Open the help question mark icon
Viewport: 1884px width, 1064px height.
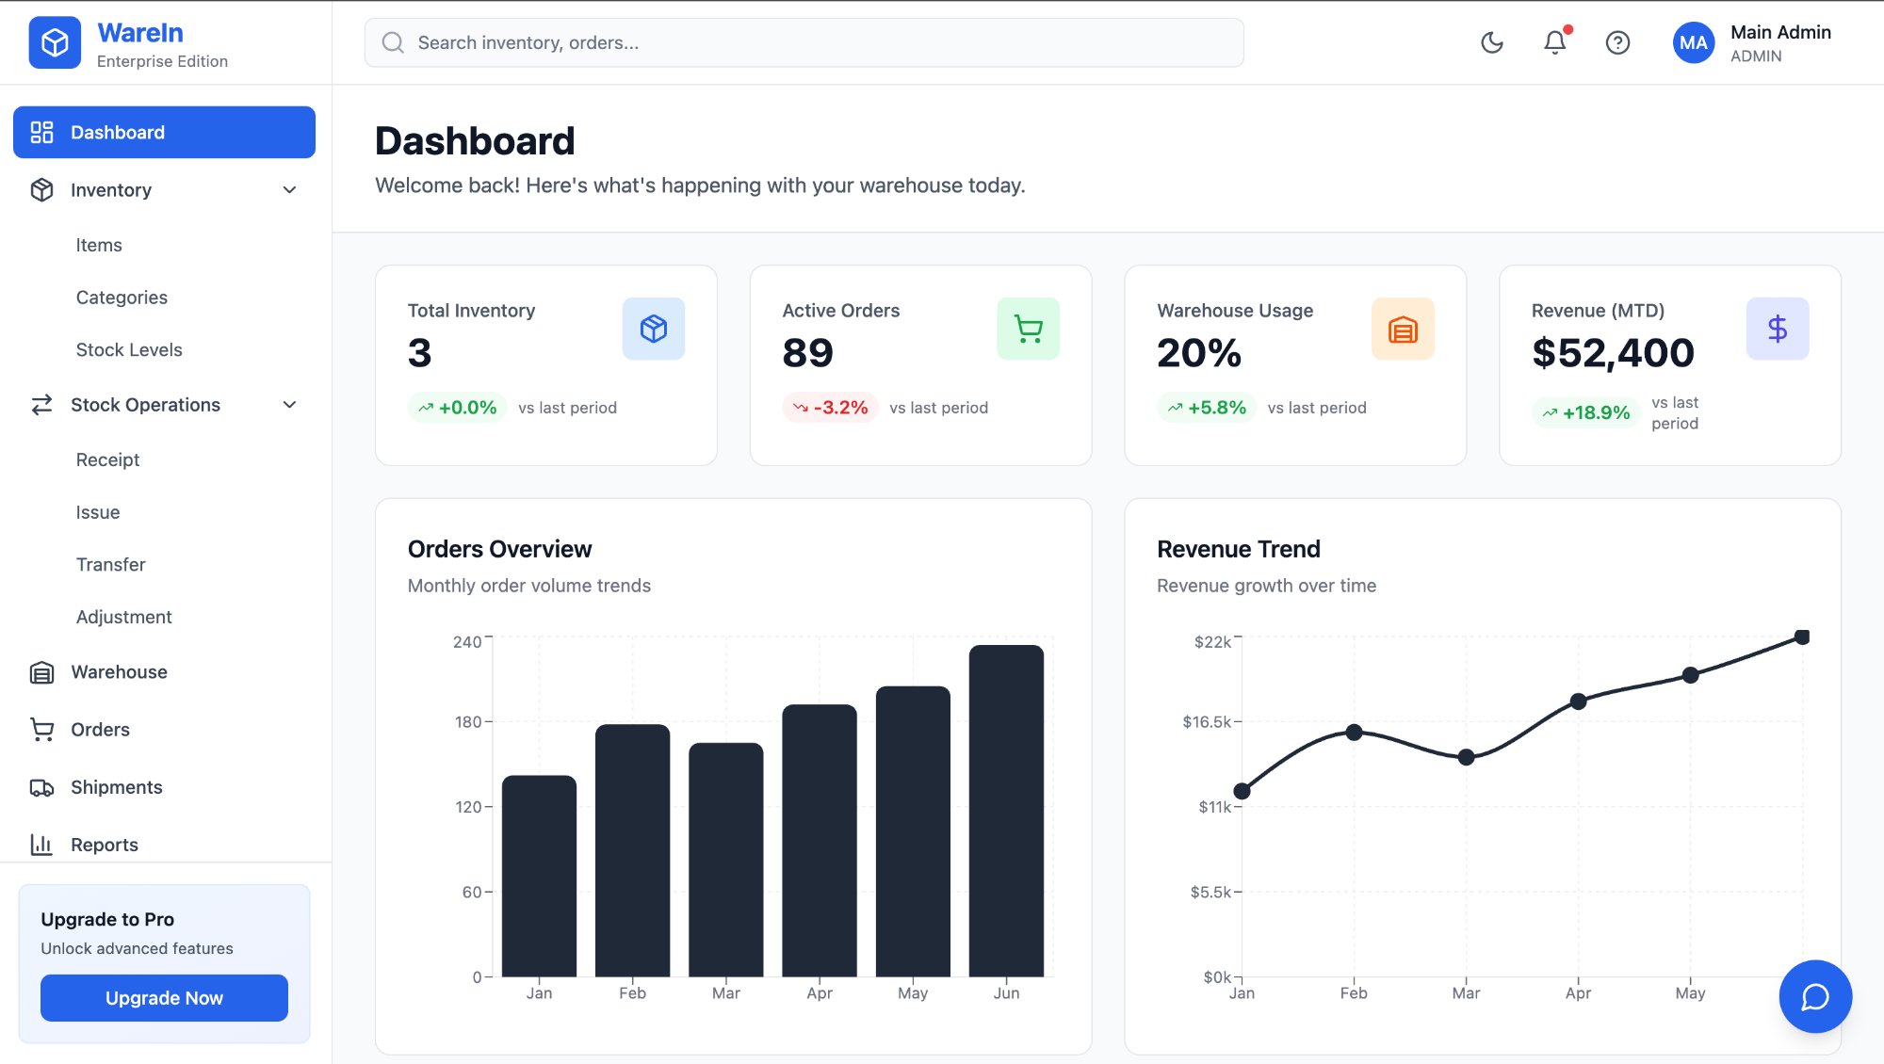(1617, 42)
